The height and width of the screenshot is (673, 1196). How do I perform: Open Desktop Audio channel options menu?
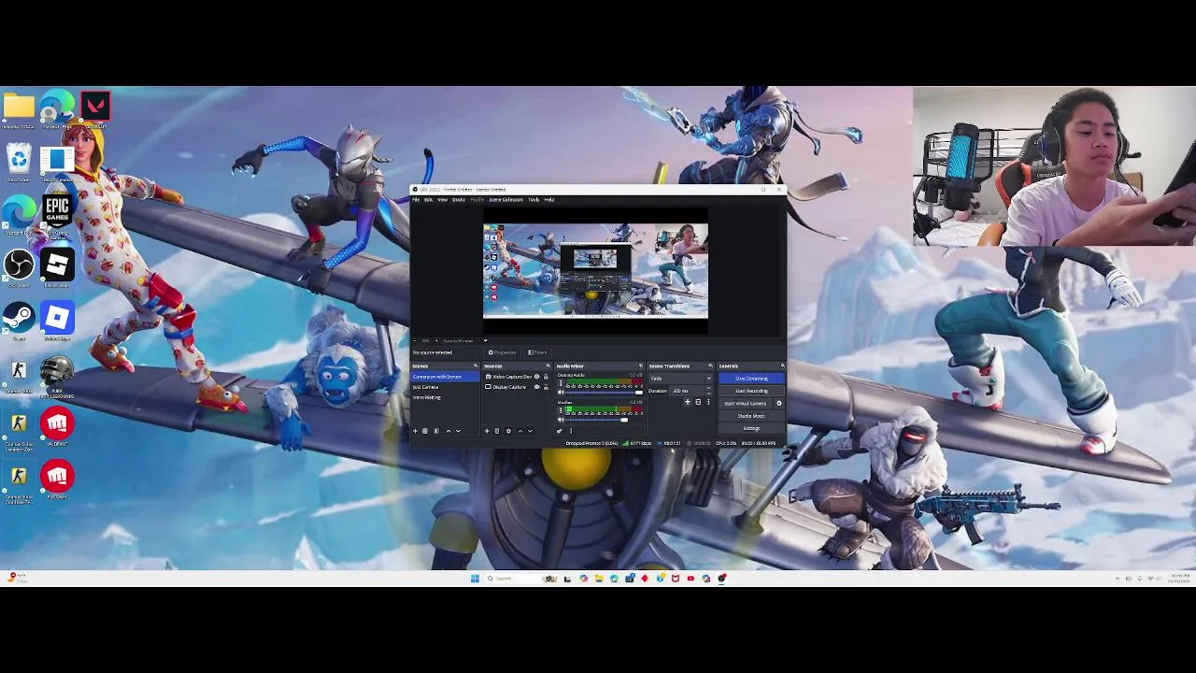561,383
